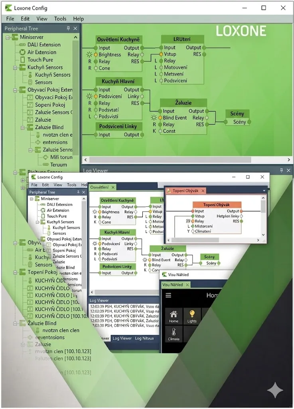Screen dimensions: 294x409
Task: Switch to the Log Nitvua tab
Action: click(x=144, y=338)
